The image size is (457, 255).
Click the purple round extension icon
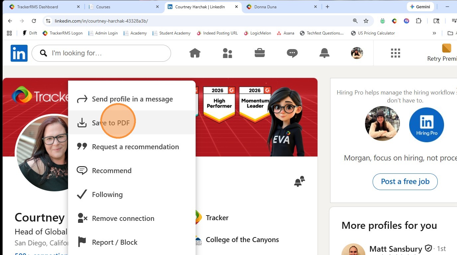[407, 21]
